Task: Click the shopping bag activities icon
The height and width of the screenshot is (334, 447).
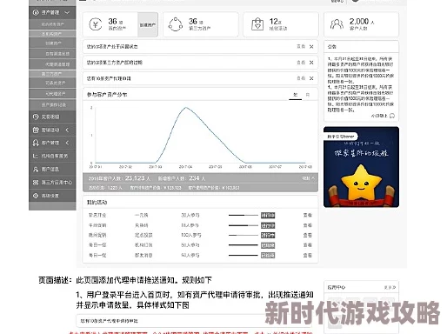Action: pos(257,24)
